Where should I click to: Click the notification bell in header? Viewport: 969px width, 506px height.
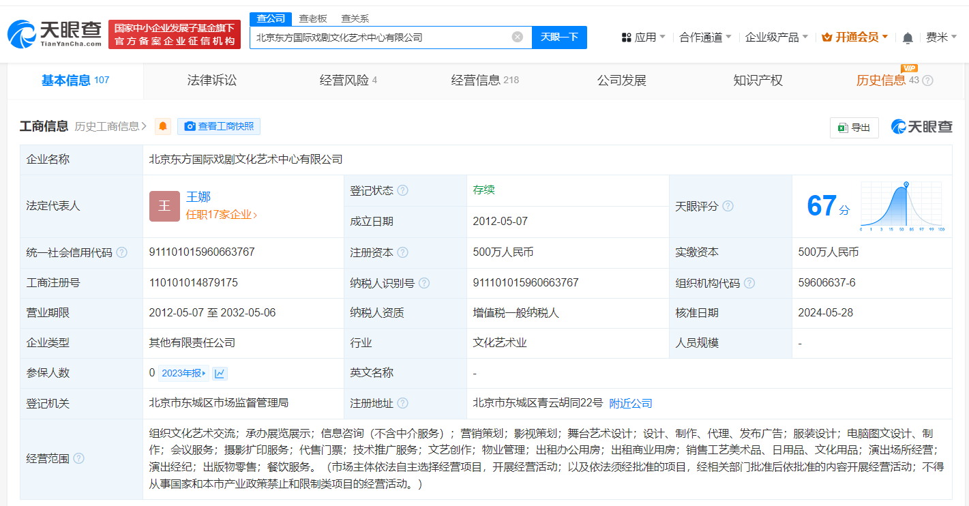(x=908, y=38)
